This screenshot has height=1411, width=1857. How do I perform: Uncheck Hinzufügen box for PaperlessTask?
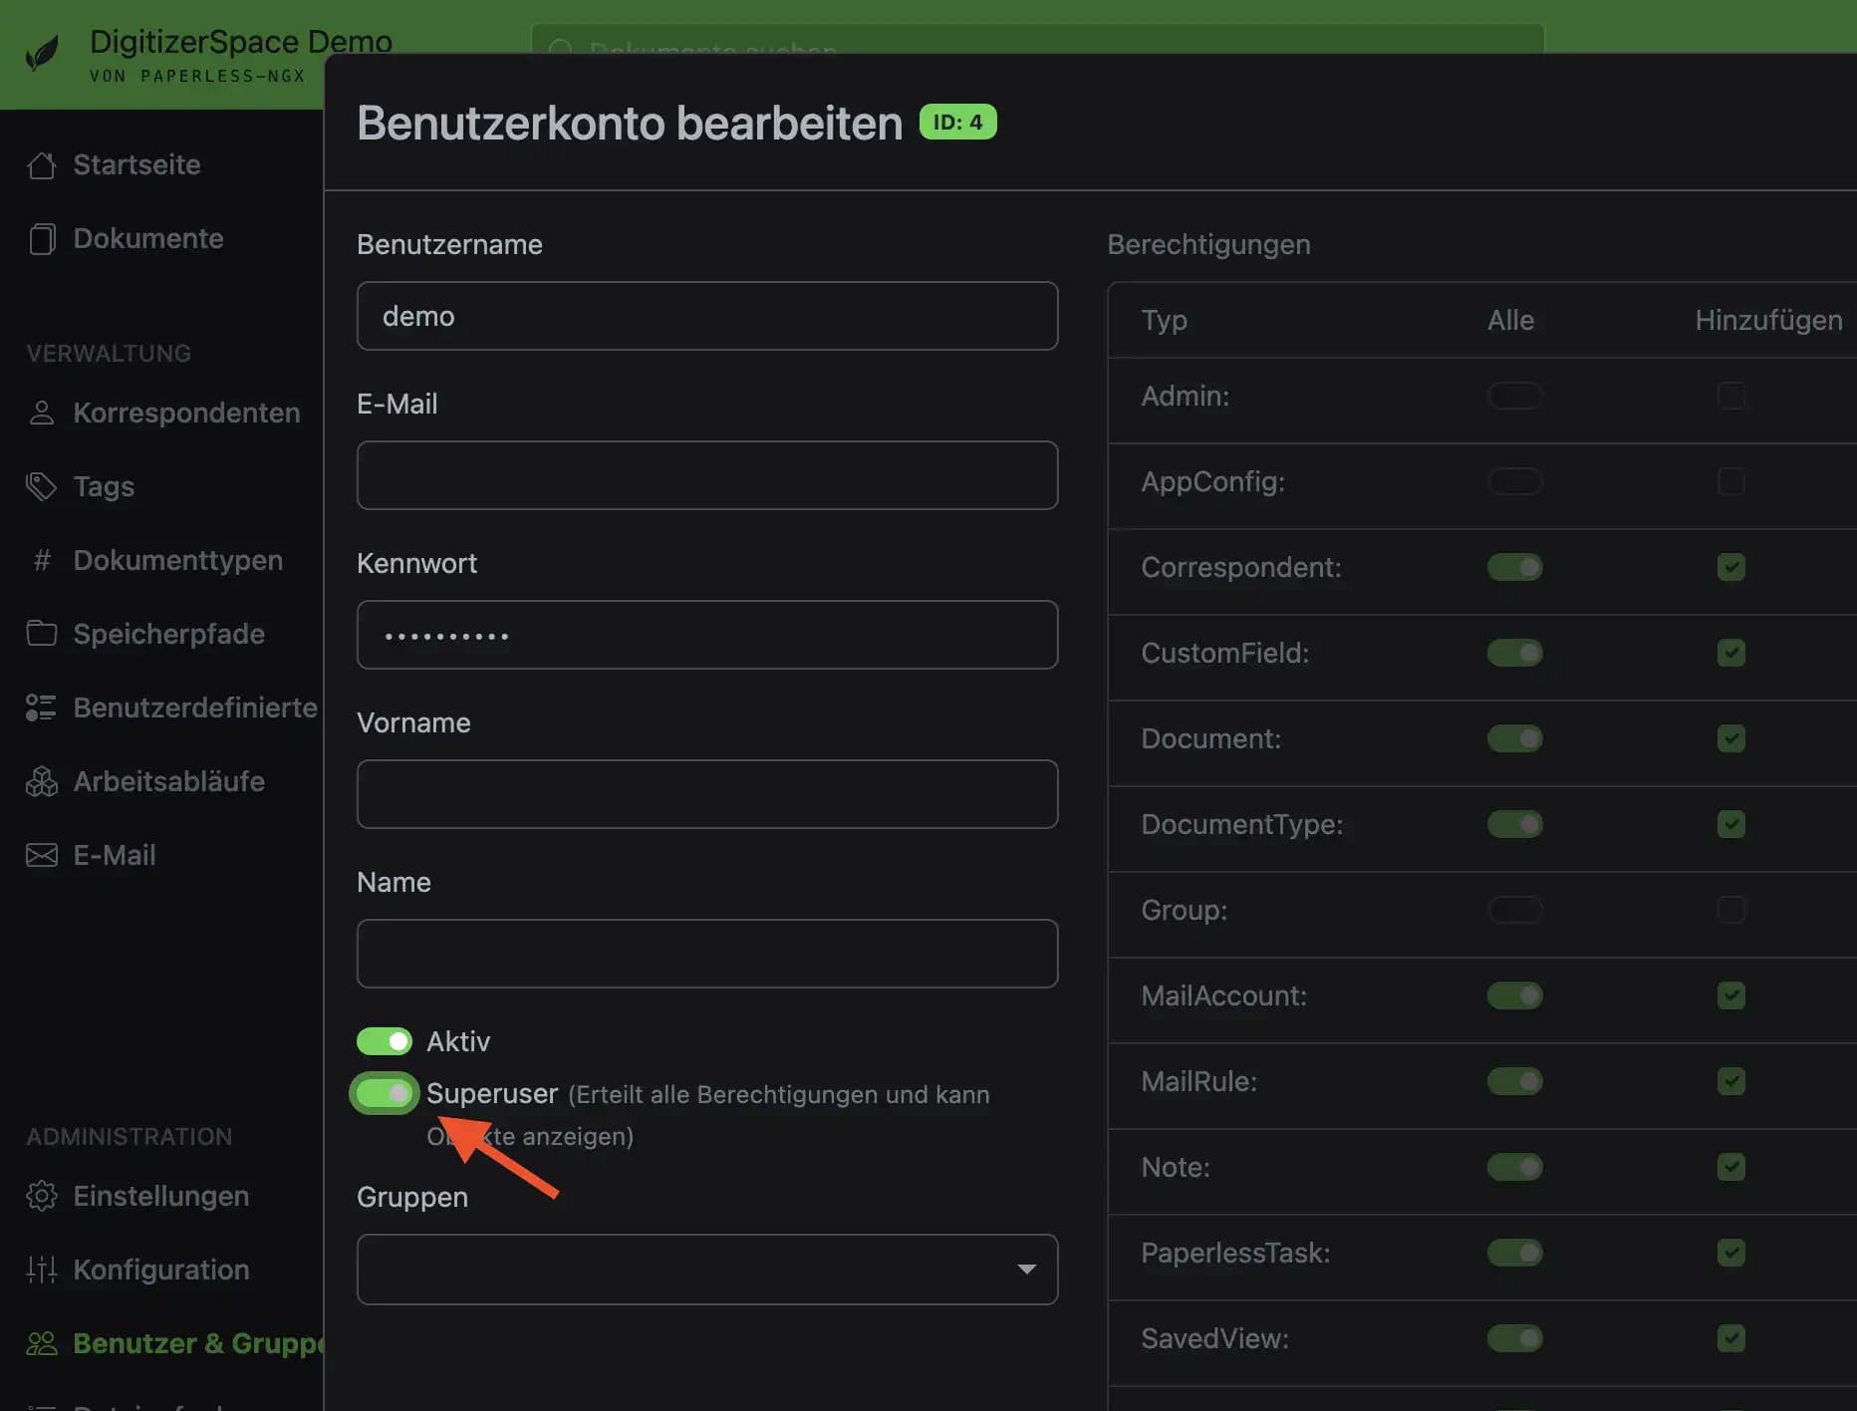(x=1731, y=1253)
